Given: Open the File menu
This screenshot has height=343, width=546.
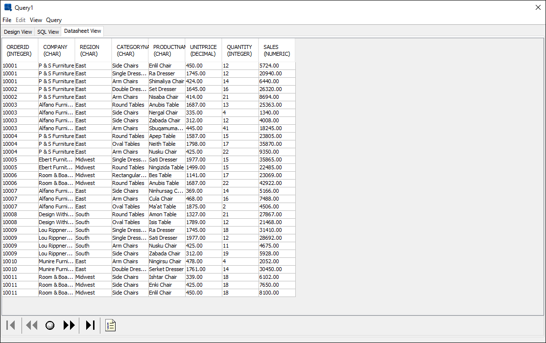Looking at the screenshot, I should 7,20.
